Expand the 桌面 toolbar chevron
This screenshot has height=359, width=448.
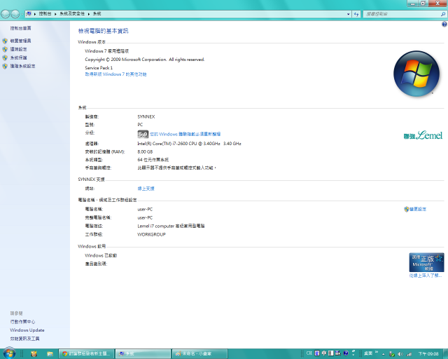pyautogui.click(x=377, y=352)
